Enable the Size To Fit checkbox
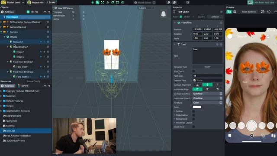 click(193, 71)
